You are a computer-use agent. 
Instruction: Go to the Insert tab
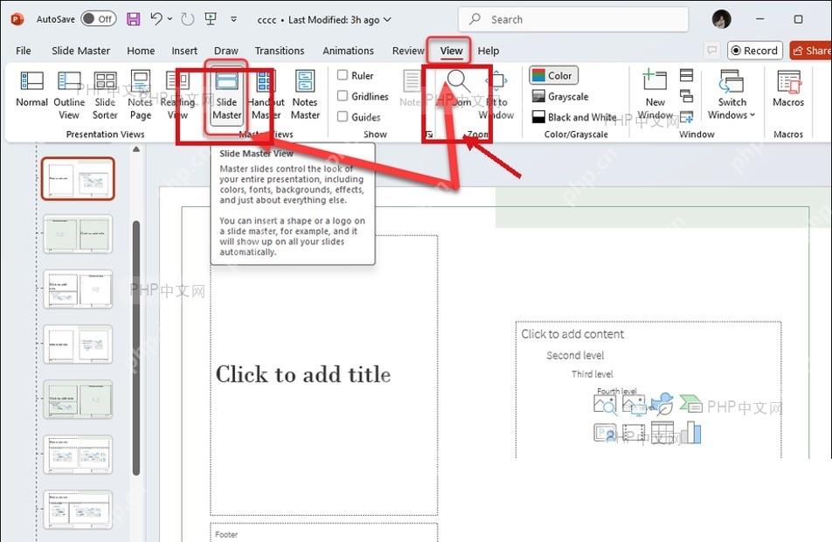(x=184, y=51)
